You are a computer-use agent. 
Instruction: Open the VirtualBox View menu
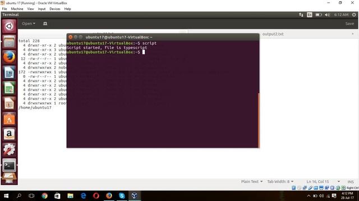click(30, 9)
